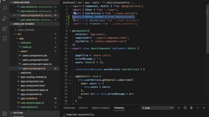
Task: Collapse the Open Editors section
Action: tap(11, 2)
